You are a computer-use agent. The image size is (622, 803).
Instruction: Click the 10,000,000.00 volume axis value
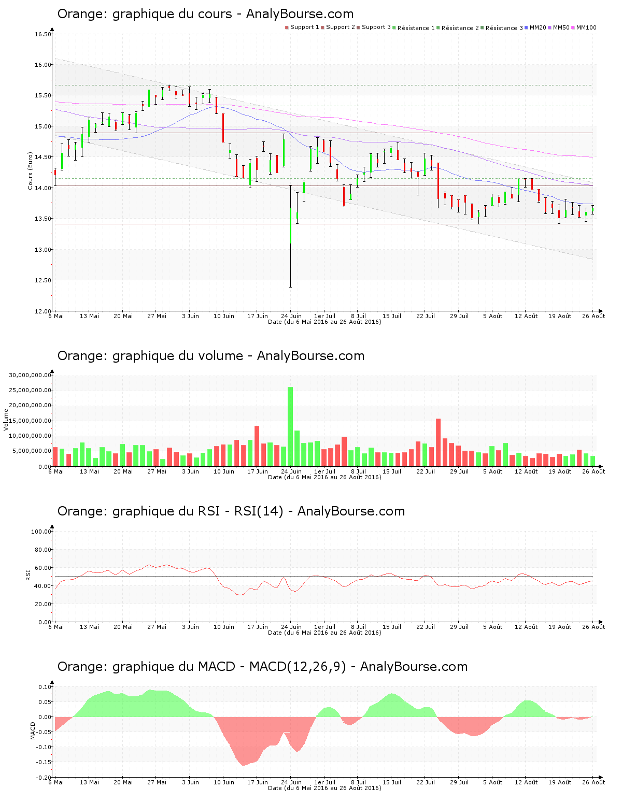pos(30,436)
